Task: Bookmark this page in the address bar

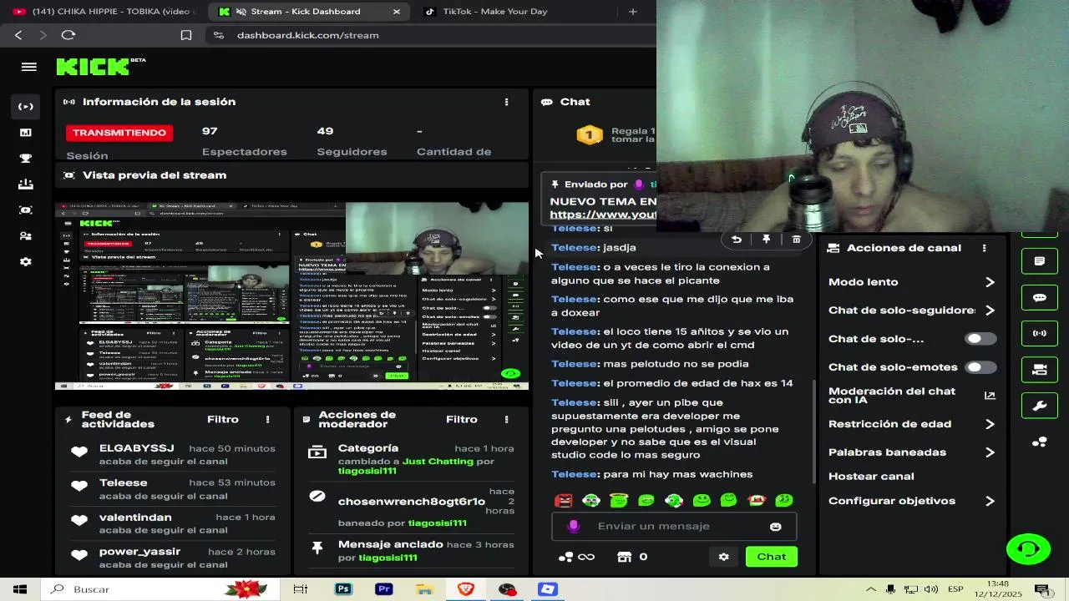Action: [x=186, y=35]
